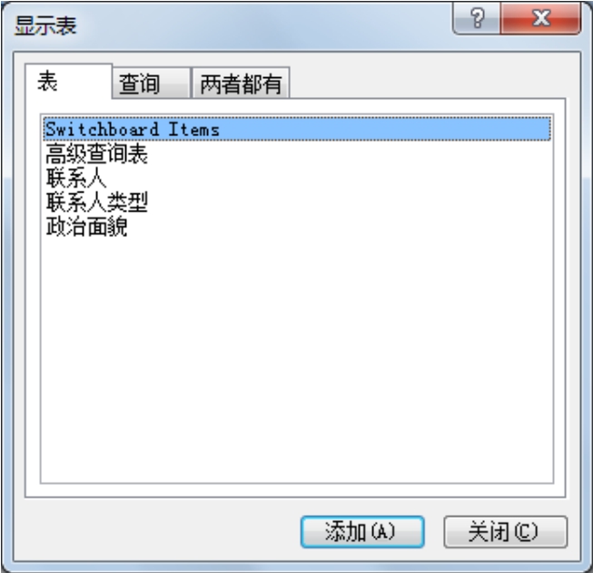
Task: Choose the 联系人 table in the list
Action: coord(297,178)
